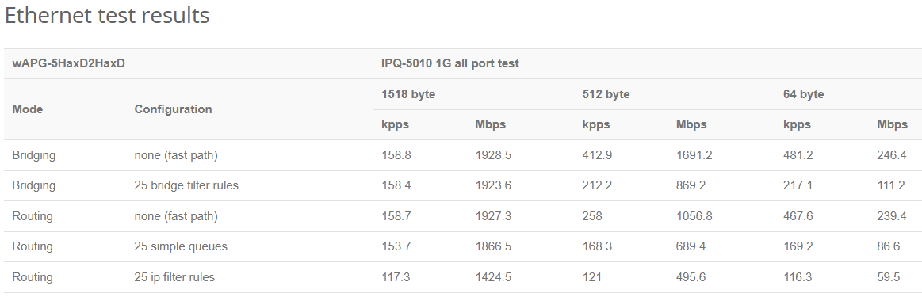
Task: Select the 25 ip filter rules cell
Action: [x=174, y=277]
